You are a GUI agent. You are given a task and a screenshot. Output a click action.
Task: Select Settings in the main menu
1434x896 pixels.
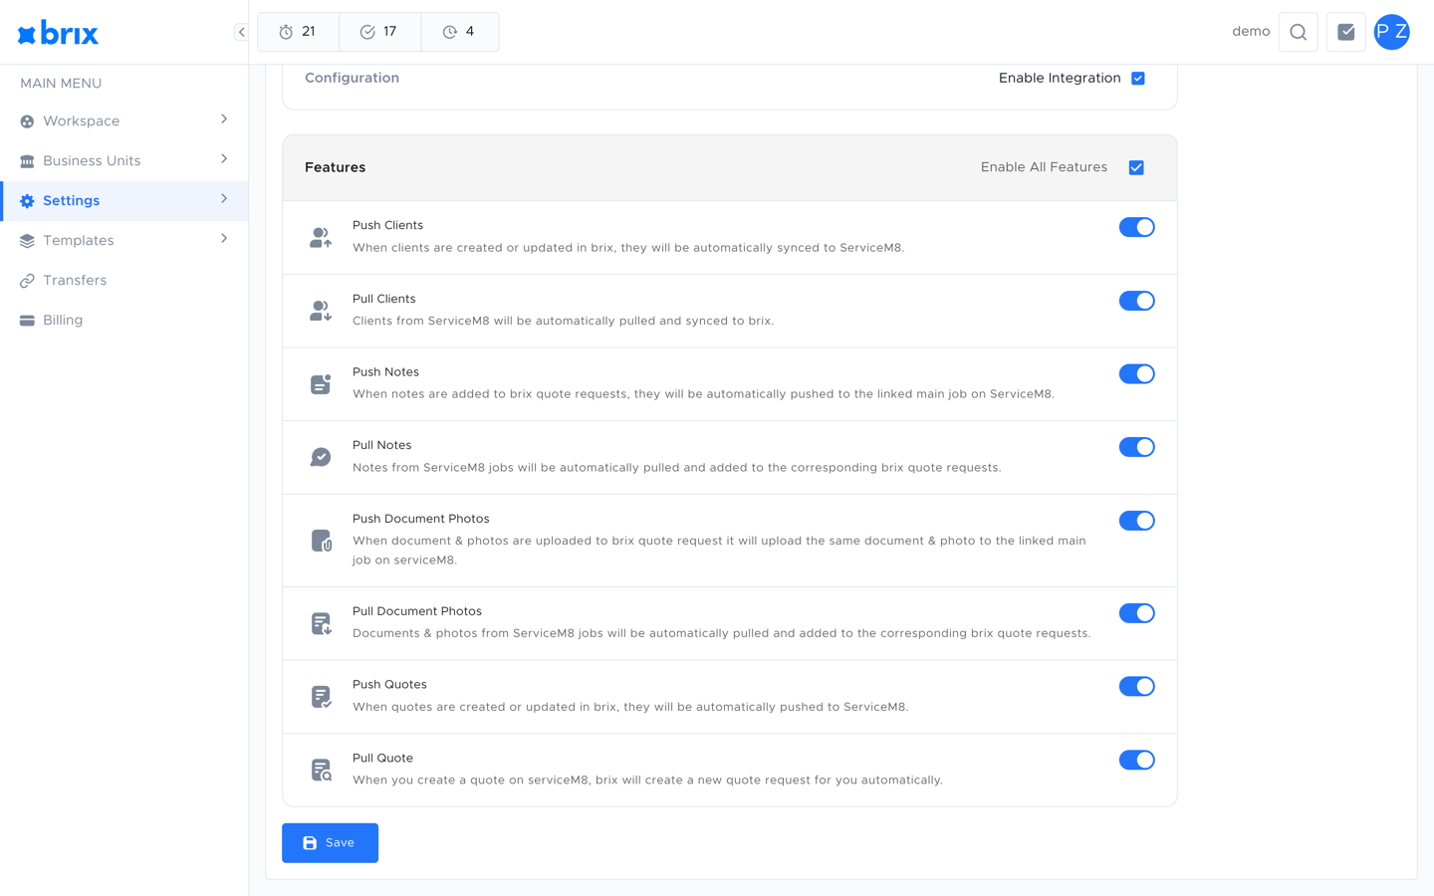[124, 201]
